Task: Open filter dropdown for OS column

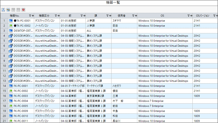Action: [x=188, y=16]
